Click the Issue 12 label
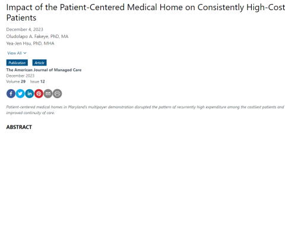This screenshot has width=285, height=226. point(37,81)
